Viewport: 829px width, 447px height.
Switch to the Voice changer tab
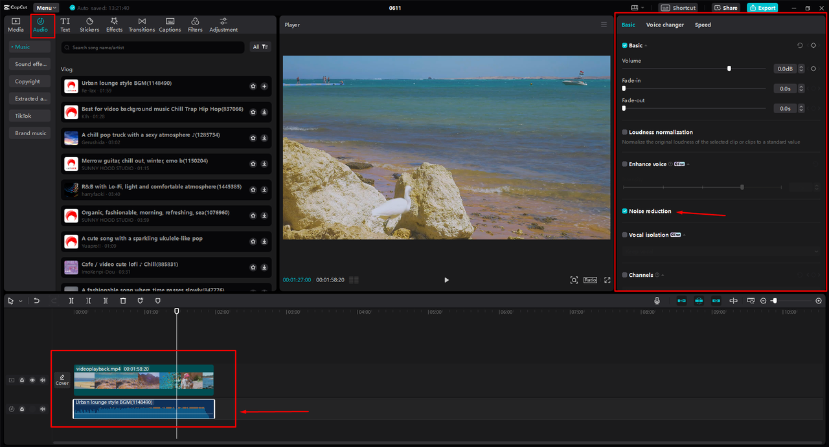[665, 25]
